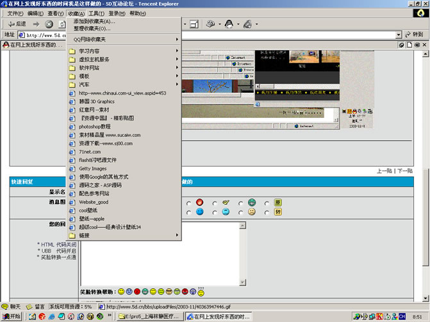
Task: Open the Website_good favorite
Action: click(x=124, y=202)
